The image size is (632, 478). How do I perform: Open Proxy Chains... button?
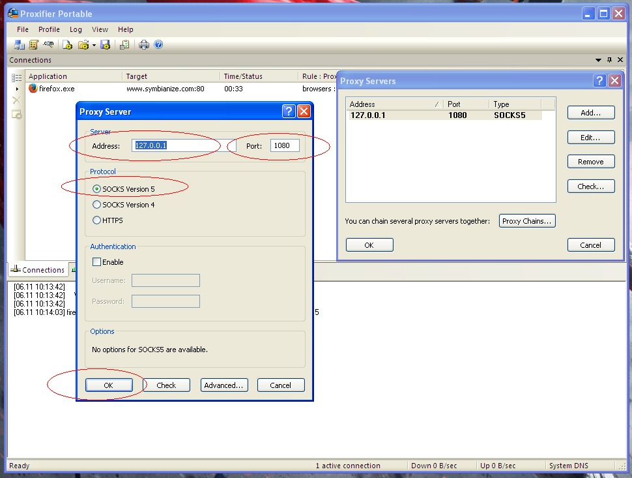[x=527, y=221]
